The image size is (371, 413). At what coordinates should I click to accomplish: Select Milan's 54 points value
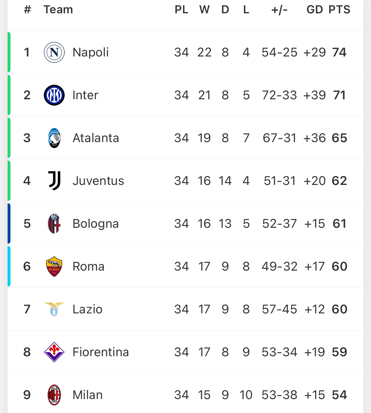pos(339,395)
